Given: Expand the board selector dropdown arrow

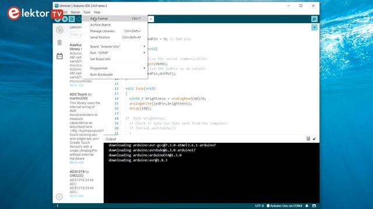Looking at the screenshot, I should tap(151, 19).
